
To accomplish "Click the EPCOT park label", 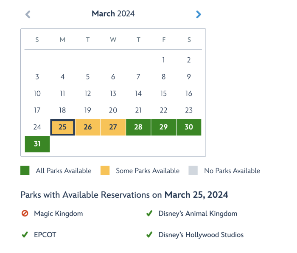I will click(x=45, y=235).
